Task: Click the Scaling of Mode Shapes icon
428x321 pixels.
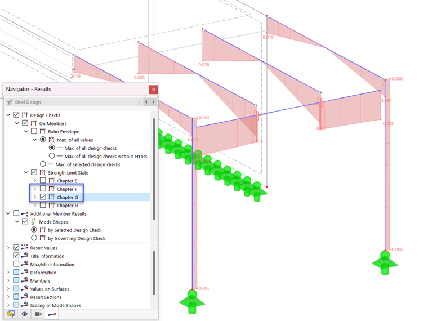Action: (25, 305)
